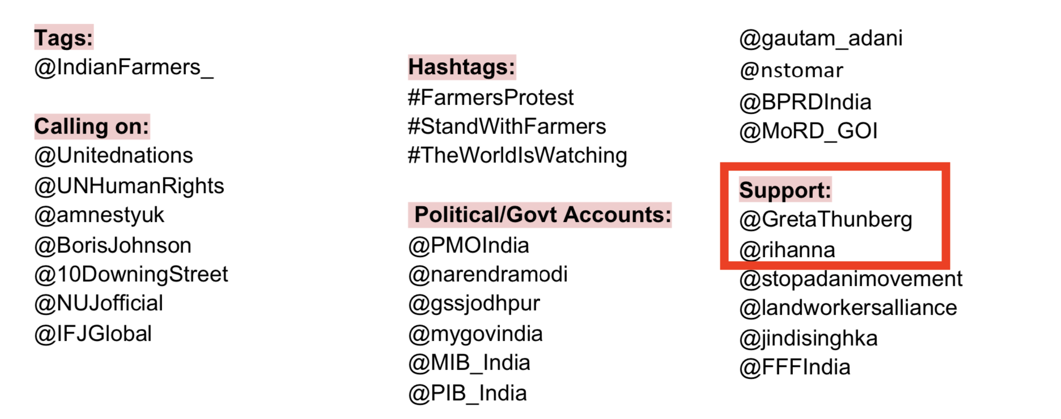Open the @BorisJohnson handle

pos(113,246)
